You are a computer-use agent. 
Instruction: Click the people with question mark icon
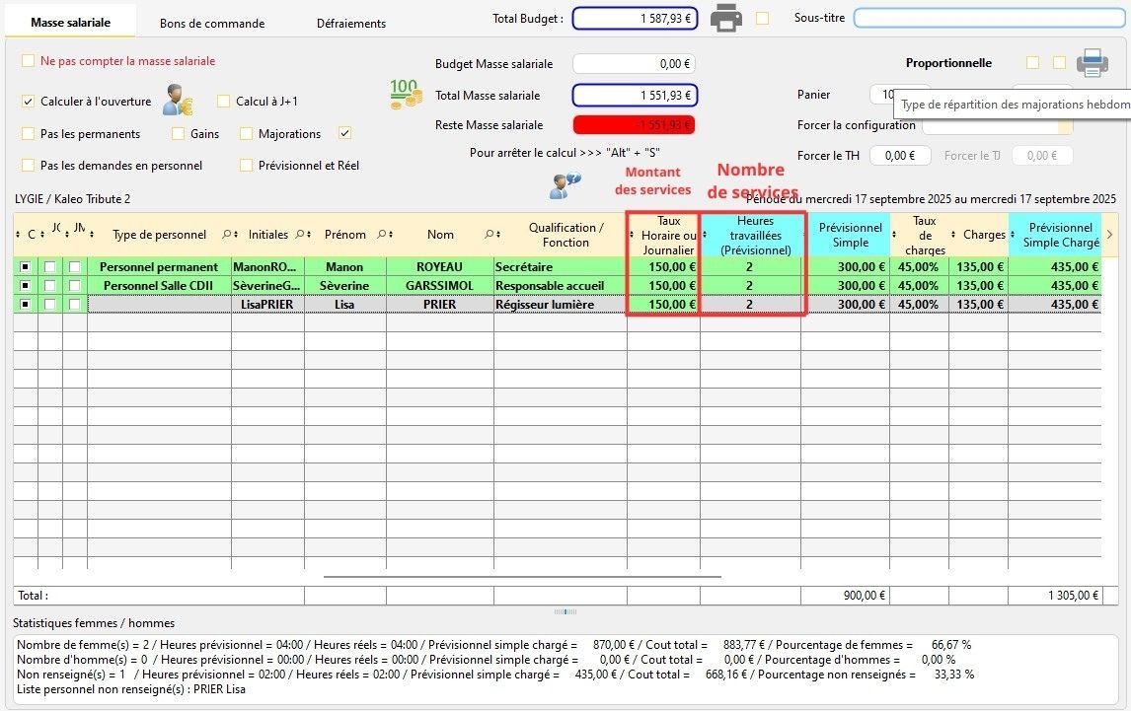tap(565, 185)
